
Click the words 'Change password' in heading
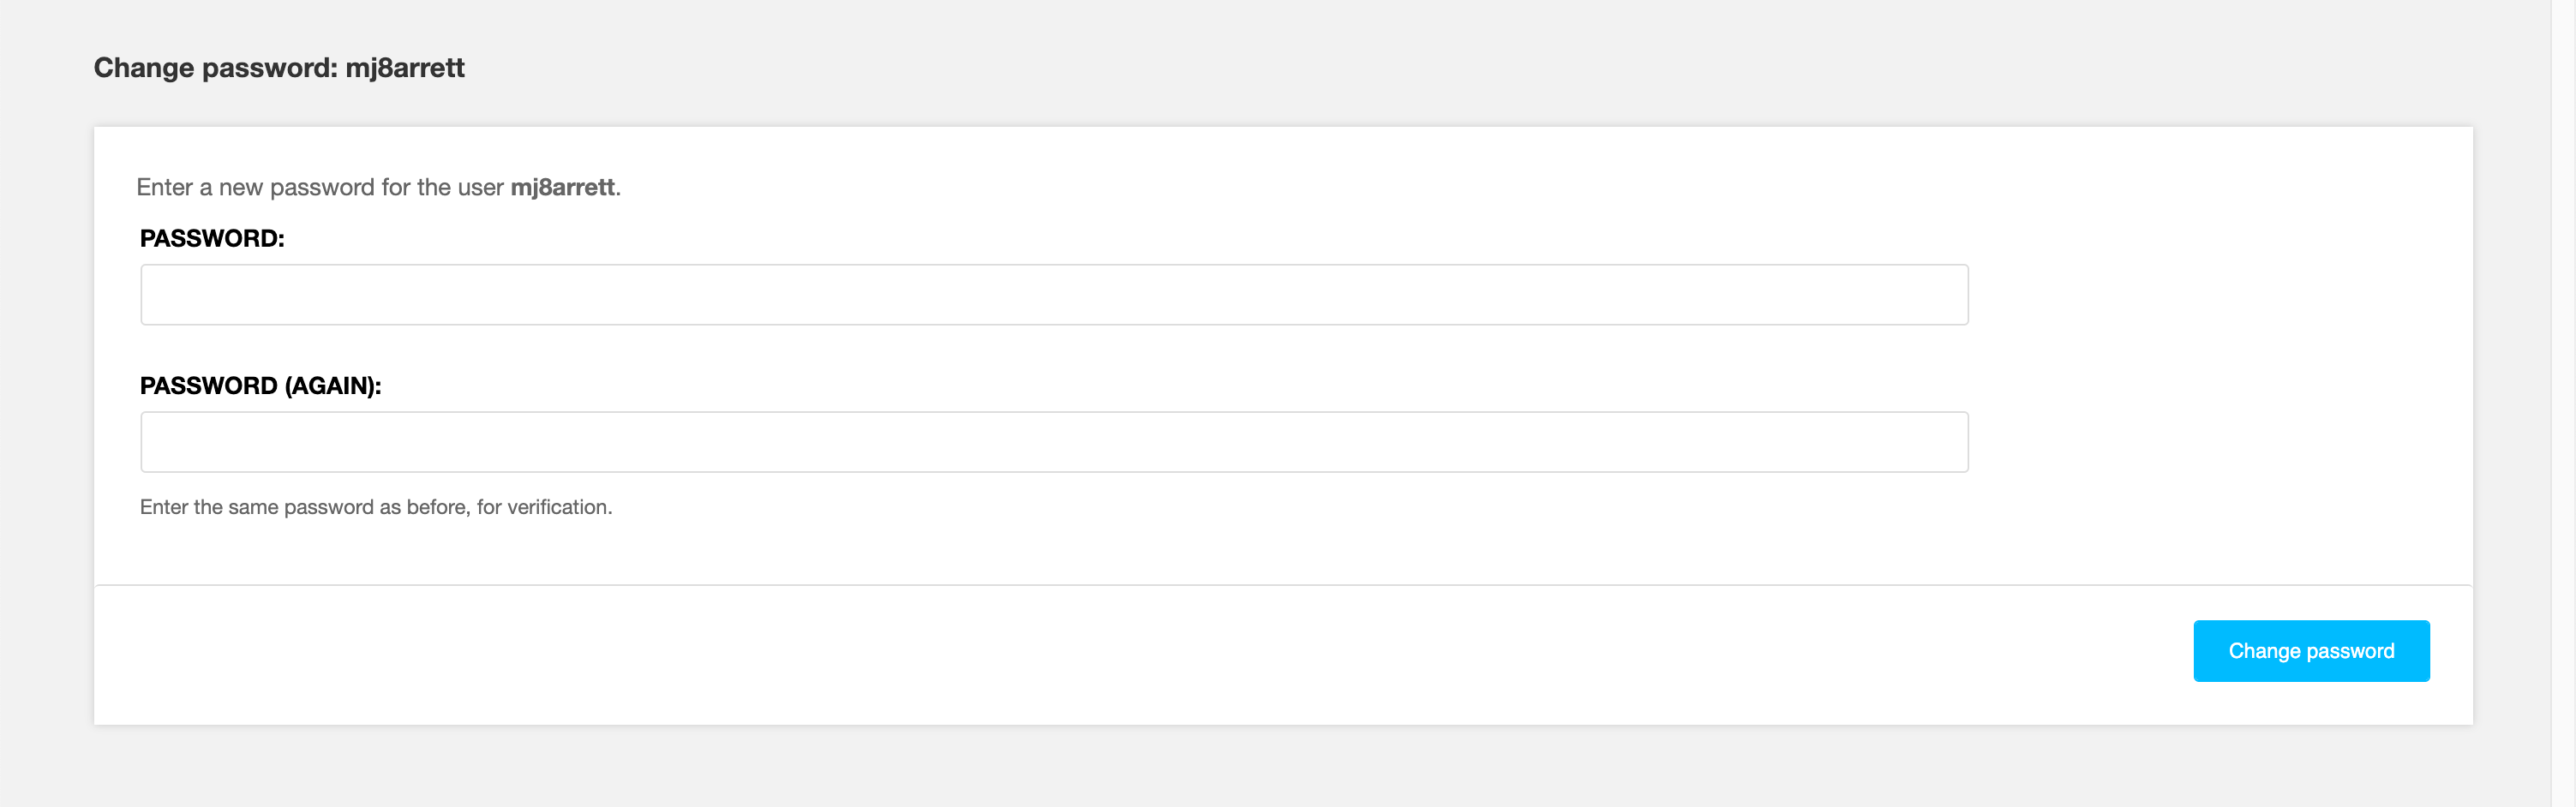(x=213, y=68)
